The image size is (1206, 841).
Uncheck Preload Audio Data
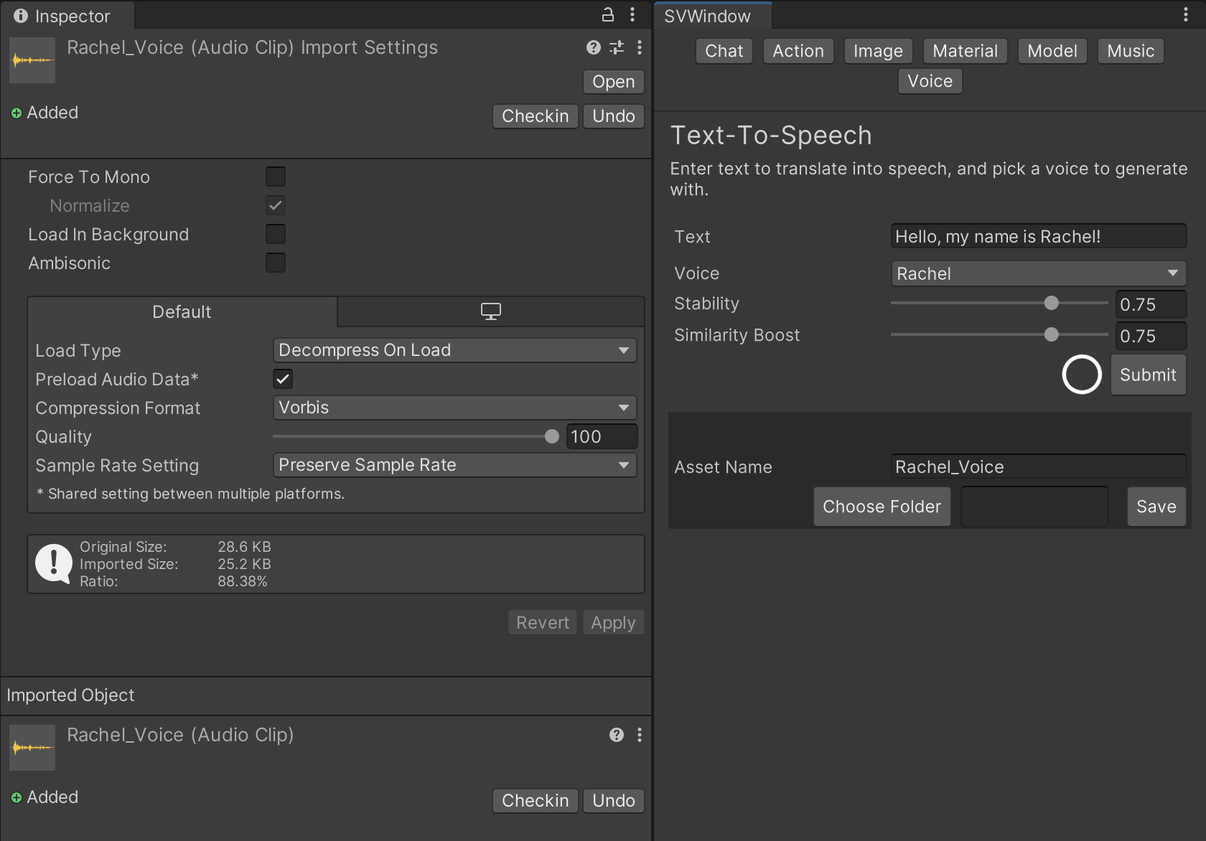(x=283, y=379)
